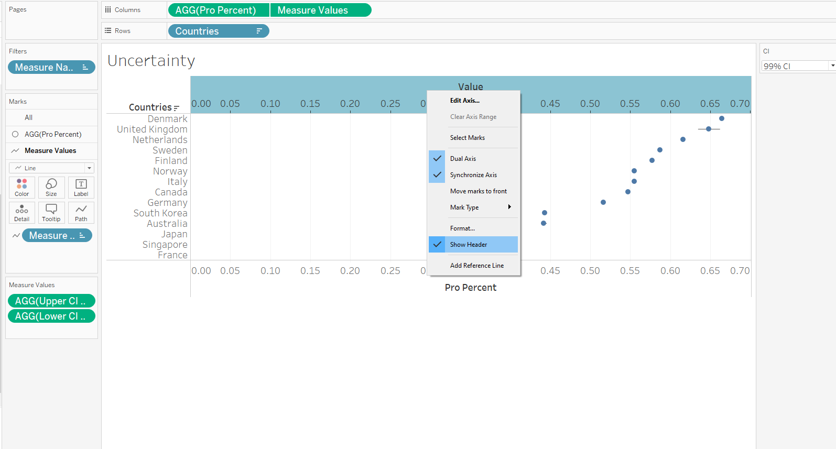Open the Label marks card
The height and width of the screenshot is (449, 836).
coord(81,187)
